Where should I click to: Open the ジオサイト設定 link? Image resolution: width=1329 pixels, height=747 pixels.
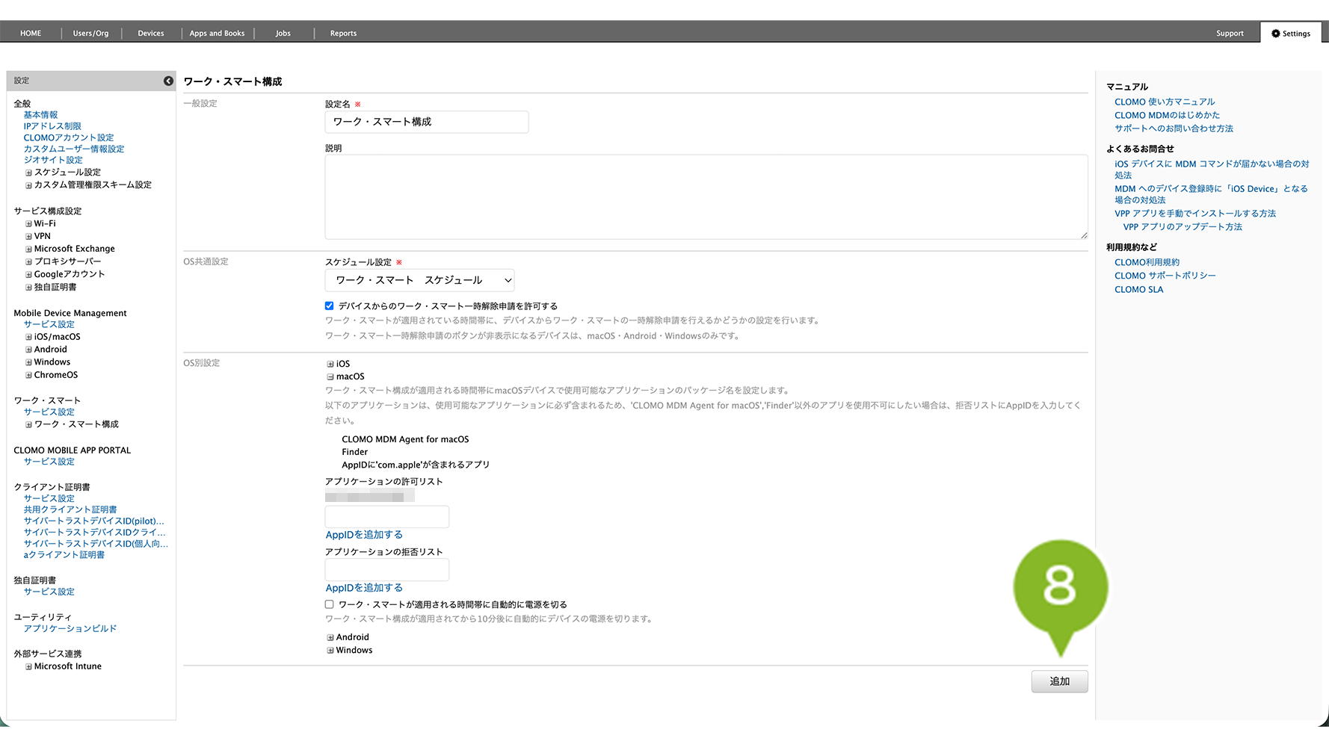coord(53,160)
